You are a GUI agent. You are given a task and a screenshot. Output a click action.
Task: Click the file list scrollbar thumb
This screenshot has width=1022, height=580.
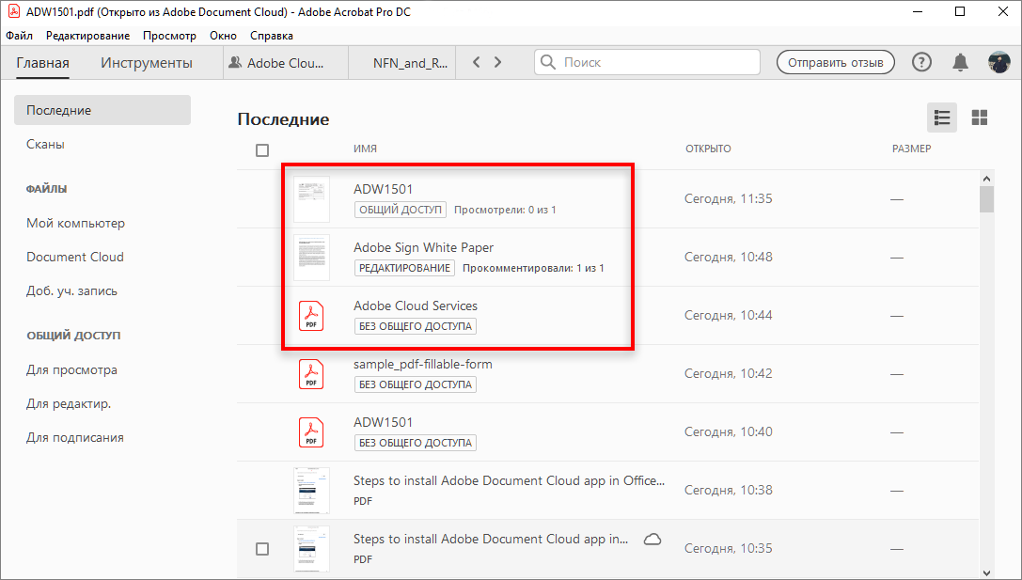point(986,199)
